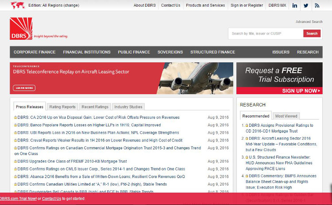332x205 pixels.
Task: Click Learn More on teleconference banner
Action: point(24,88)
